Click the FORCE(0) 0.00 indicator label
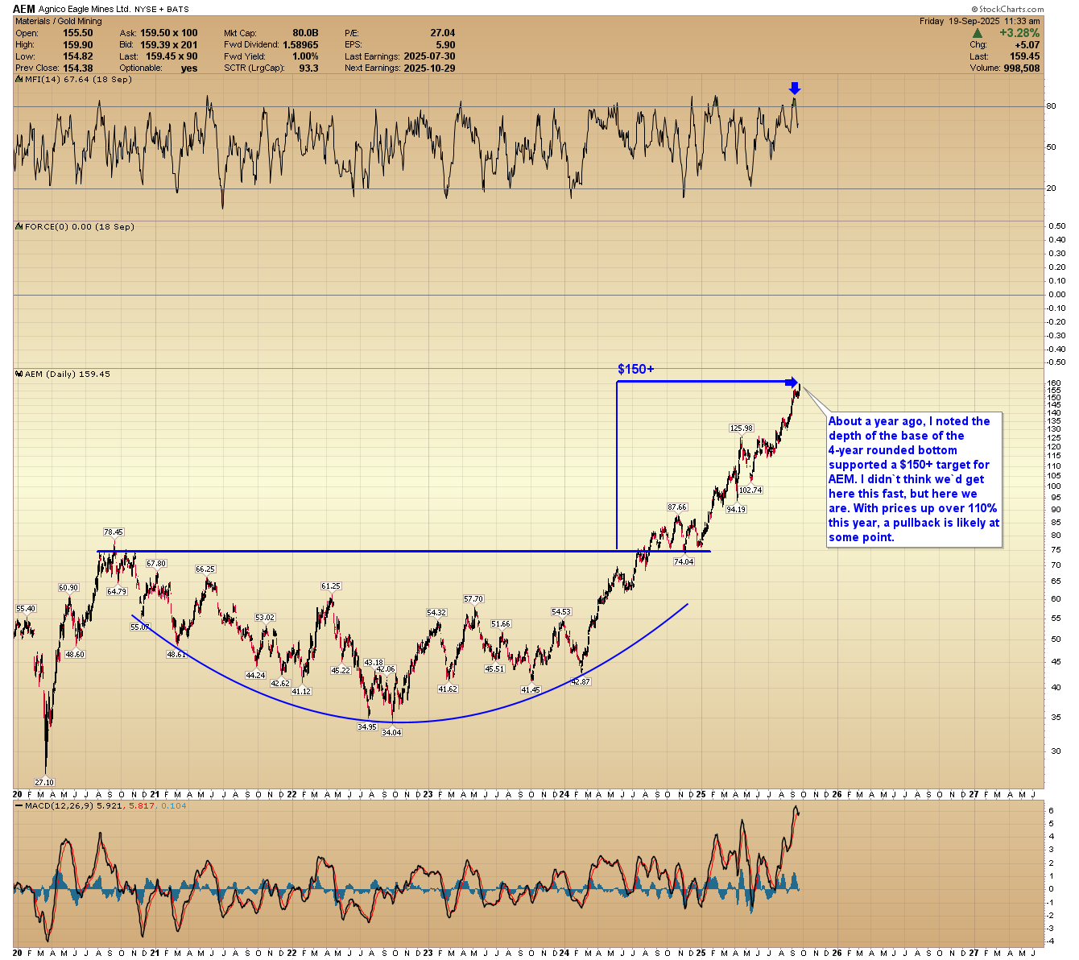1079x960 pixels. point(74,227)
